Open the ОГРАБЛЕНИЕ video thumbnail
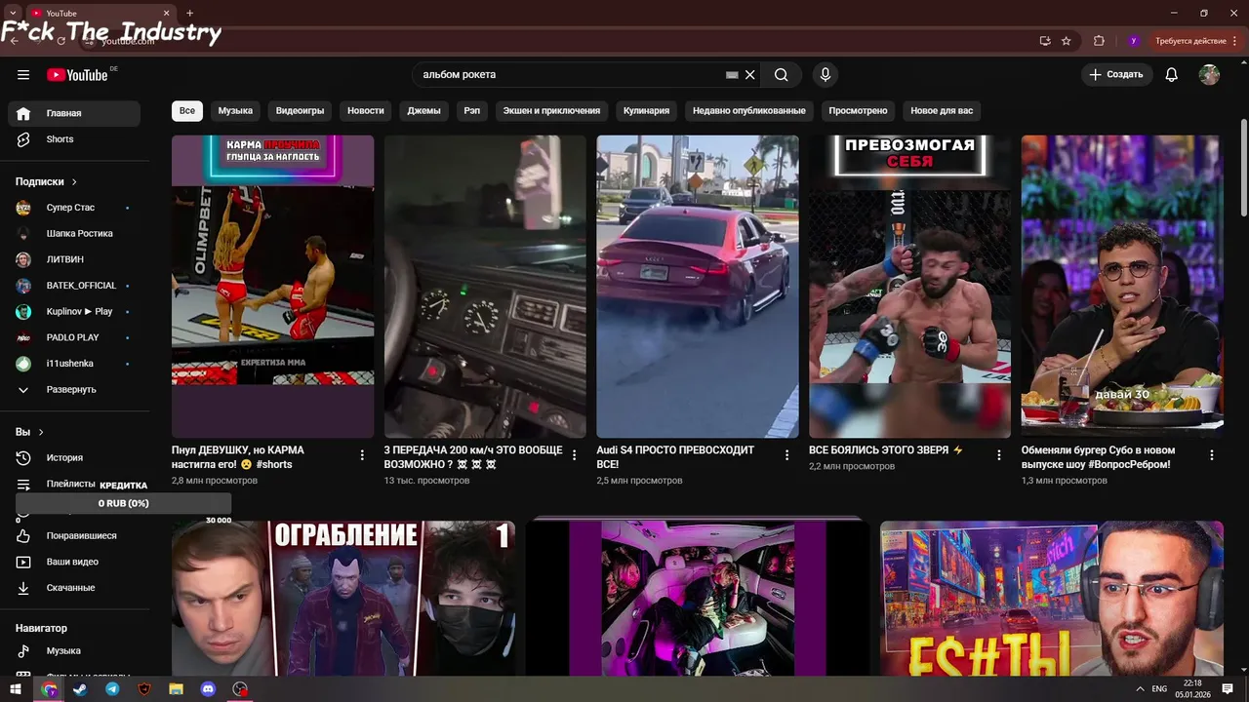The image size is (1249, 702). click(x=343, y=598)
